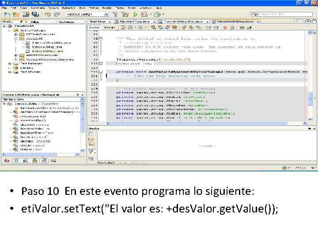Toggle Navigator show fields filter
The image size is (318, 238).
pos(16,161)
